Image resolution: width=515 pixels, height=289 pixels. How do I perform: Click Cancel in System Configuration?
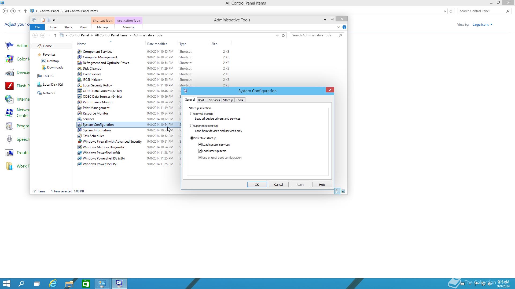coord(278,185)
